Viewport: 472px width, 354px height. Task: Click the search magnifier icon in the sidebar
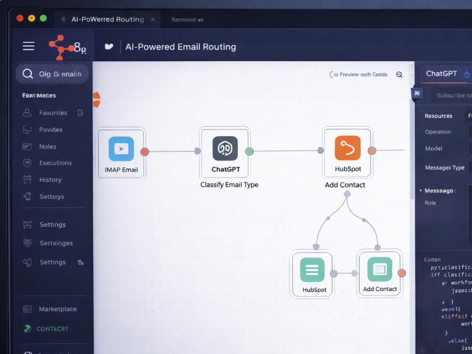[28, 74]
